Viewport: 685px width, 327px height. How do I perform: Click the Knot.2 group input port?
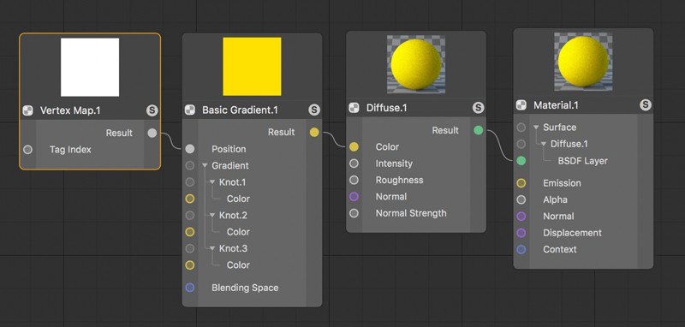189,215
